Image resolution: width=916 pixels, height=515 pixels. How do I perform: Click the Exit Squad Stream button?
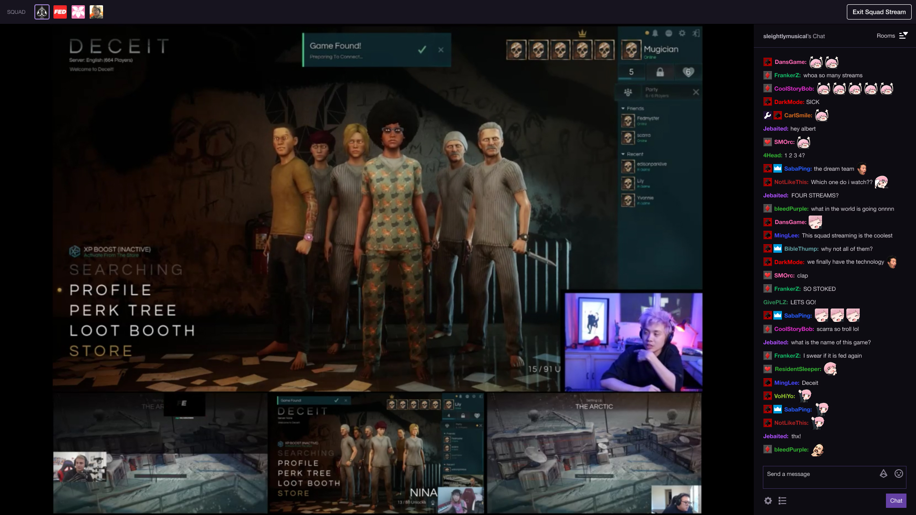click(x=879, y=12)
